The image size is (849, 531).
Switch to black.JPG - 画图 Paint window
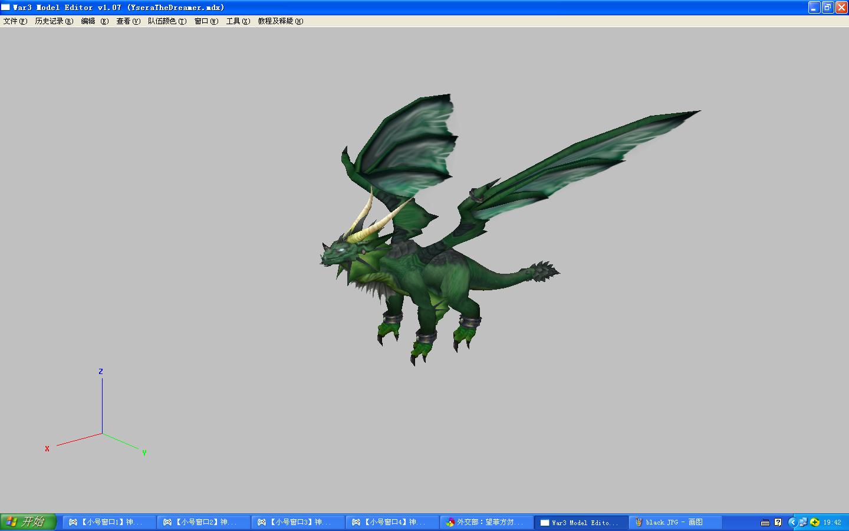[x=675, y=522]
